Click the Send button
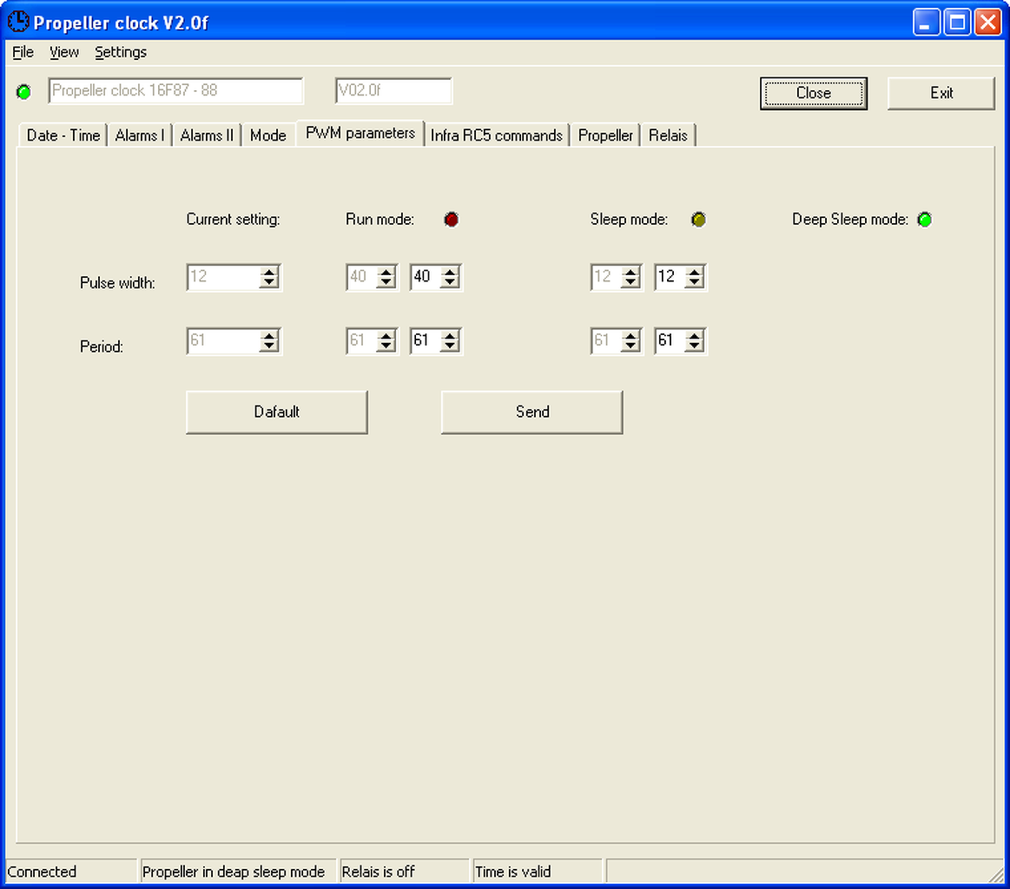 click(532, 412)
